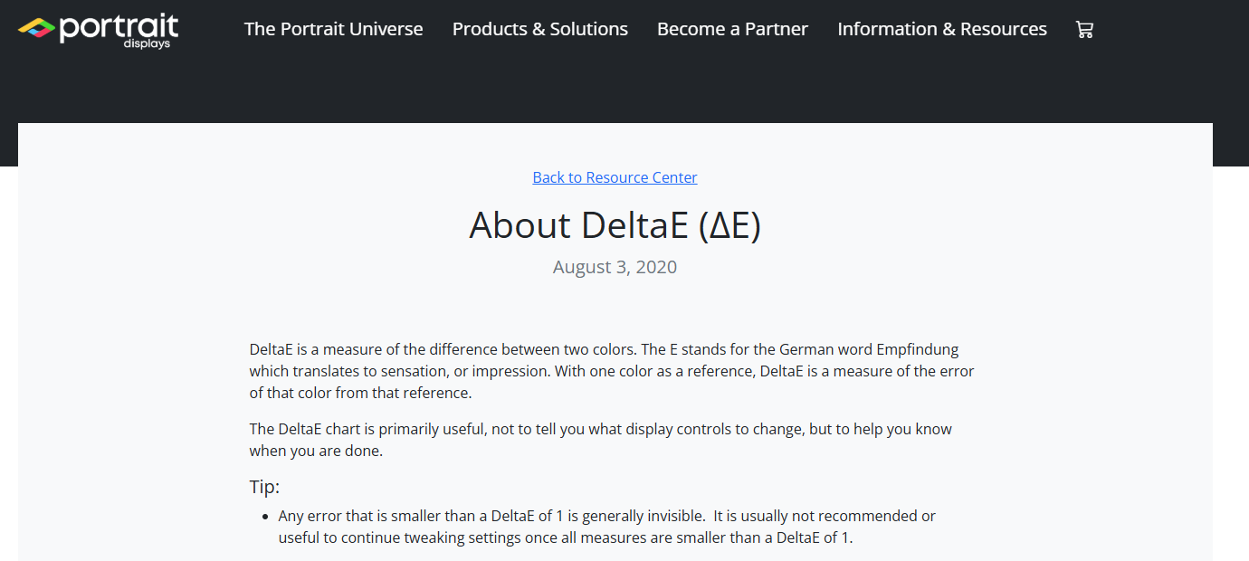Open The Portrait Universe menu
This screenshot has height=561, width=1249.
333,29
